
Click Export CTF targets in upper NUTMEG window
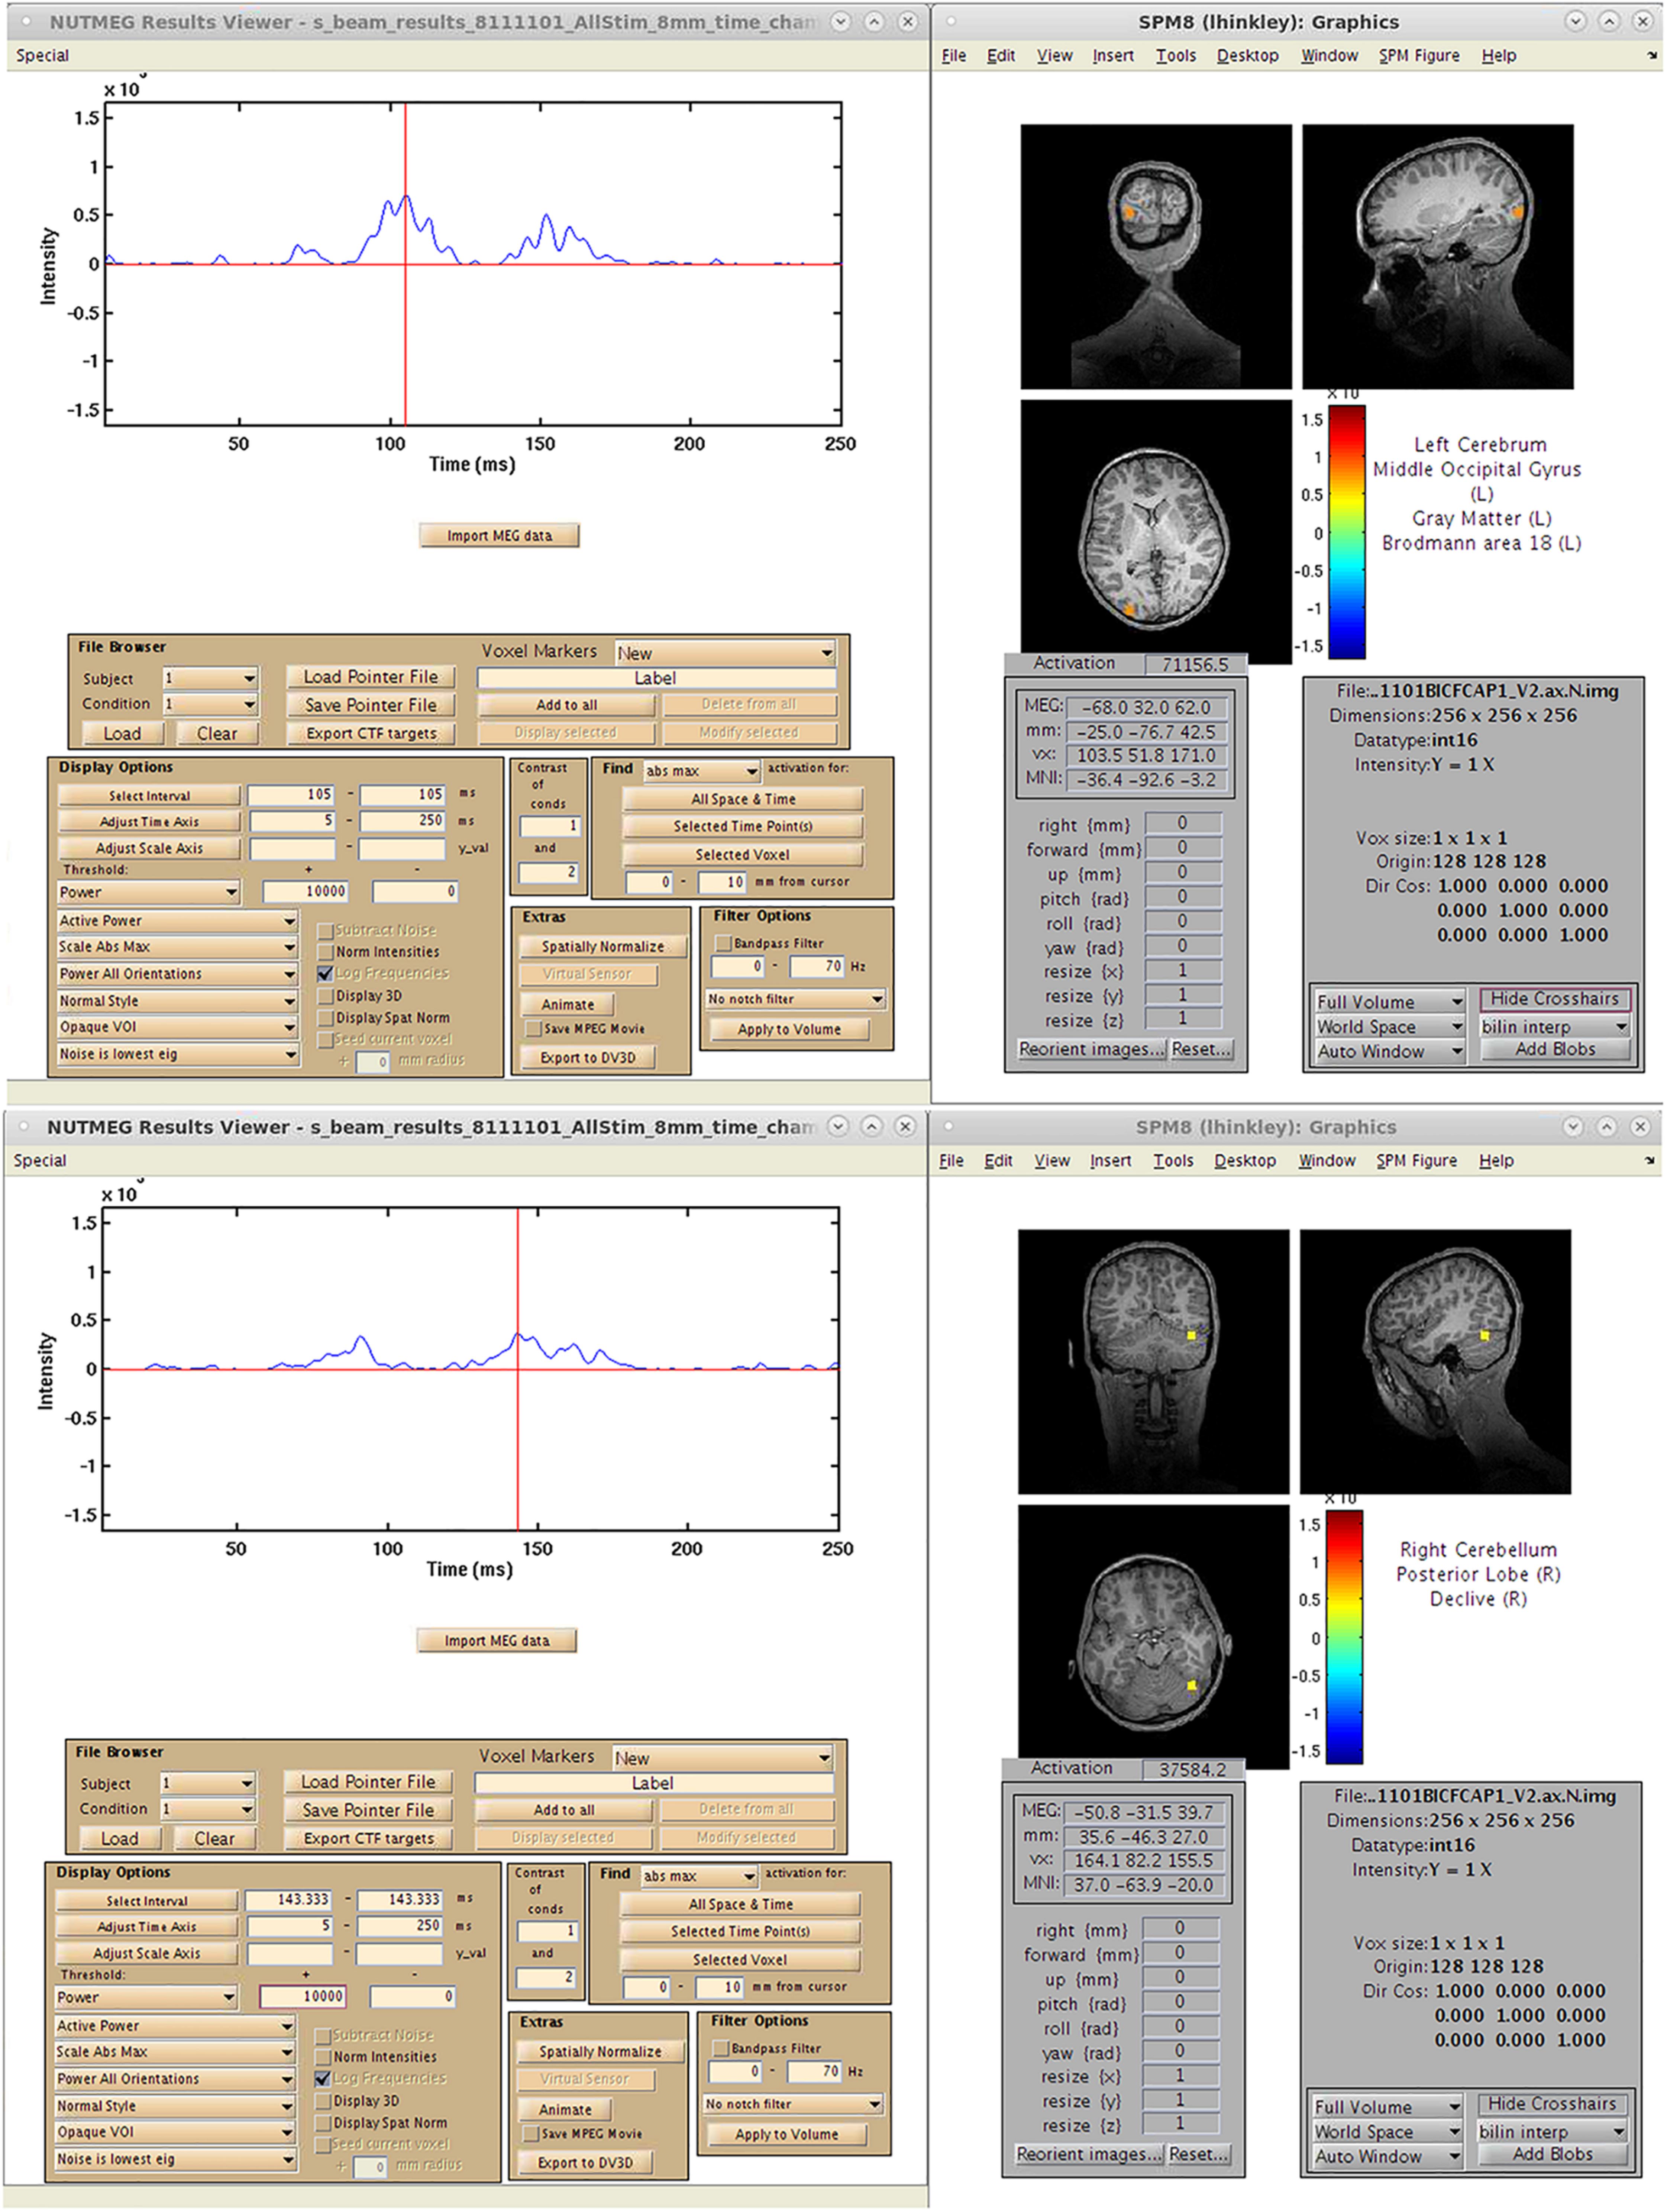point(371,733)
